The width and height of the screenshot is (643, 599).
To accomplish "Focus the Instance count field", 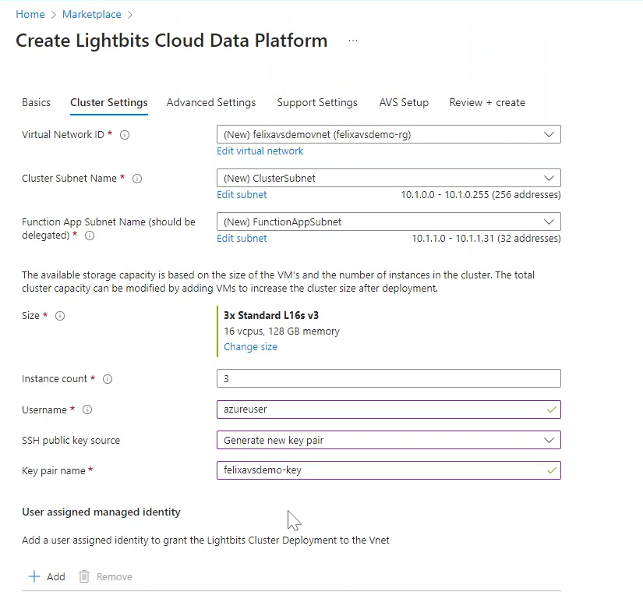I will (x=389, y=378).
